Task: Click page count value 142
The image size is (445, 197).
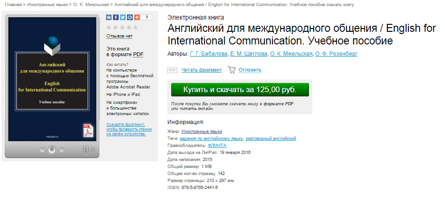Action: click(x=222, y=174)
